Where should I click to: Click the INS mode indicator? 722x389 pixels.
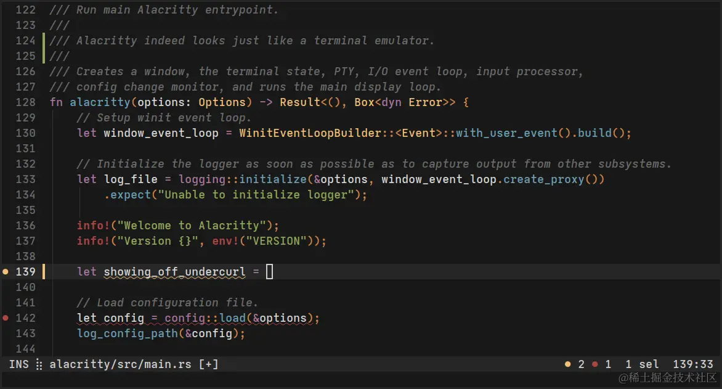[19, 364]
